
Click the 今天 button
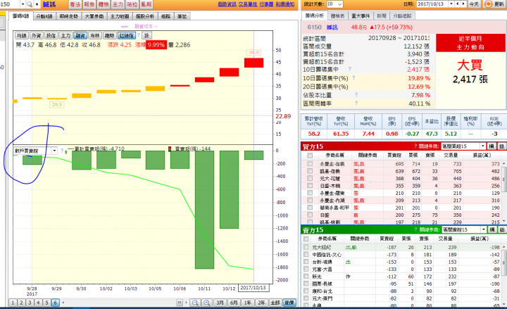point(475,4)
